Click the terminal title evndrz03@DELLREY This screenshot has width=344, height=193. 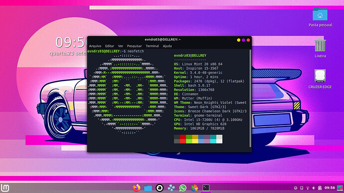(x=163, y=39)
